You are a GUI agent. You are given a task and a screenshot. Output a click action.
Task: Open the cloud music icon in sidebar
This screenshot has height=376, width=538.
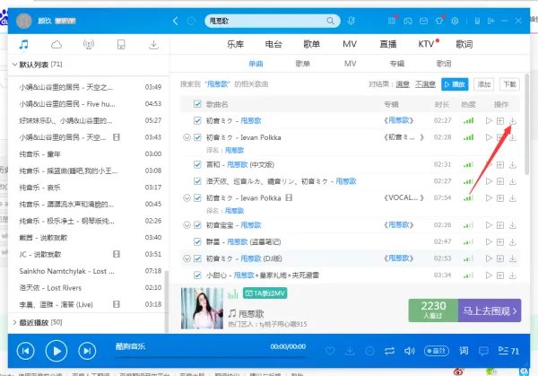pos(56,44)
